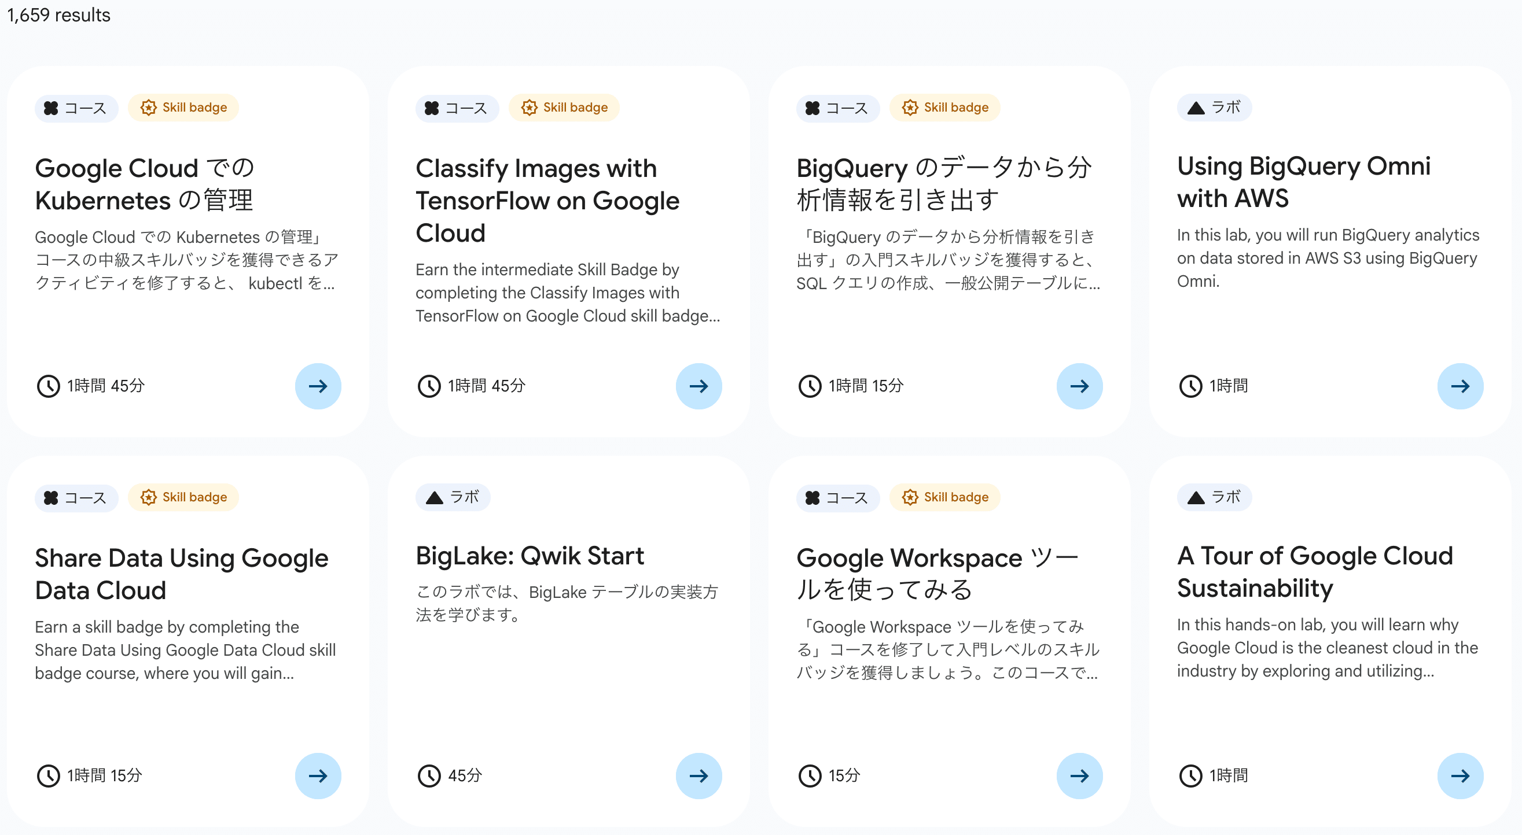1522x835 pixels.
Task: Open A Tour of Google Cloud Sustainability title
Action: coord(1315,572)
